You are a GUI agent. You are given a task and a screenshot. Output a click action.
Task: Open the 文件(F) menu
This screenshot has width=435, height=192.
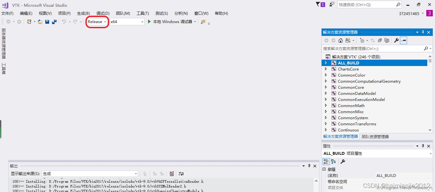pos(7,13)
